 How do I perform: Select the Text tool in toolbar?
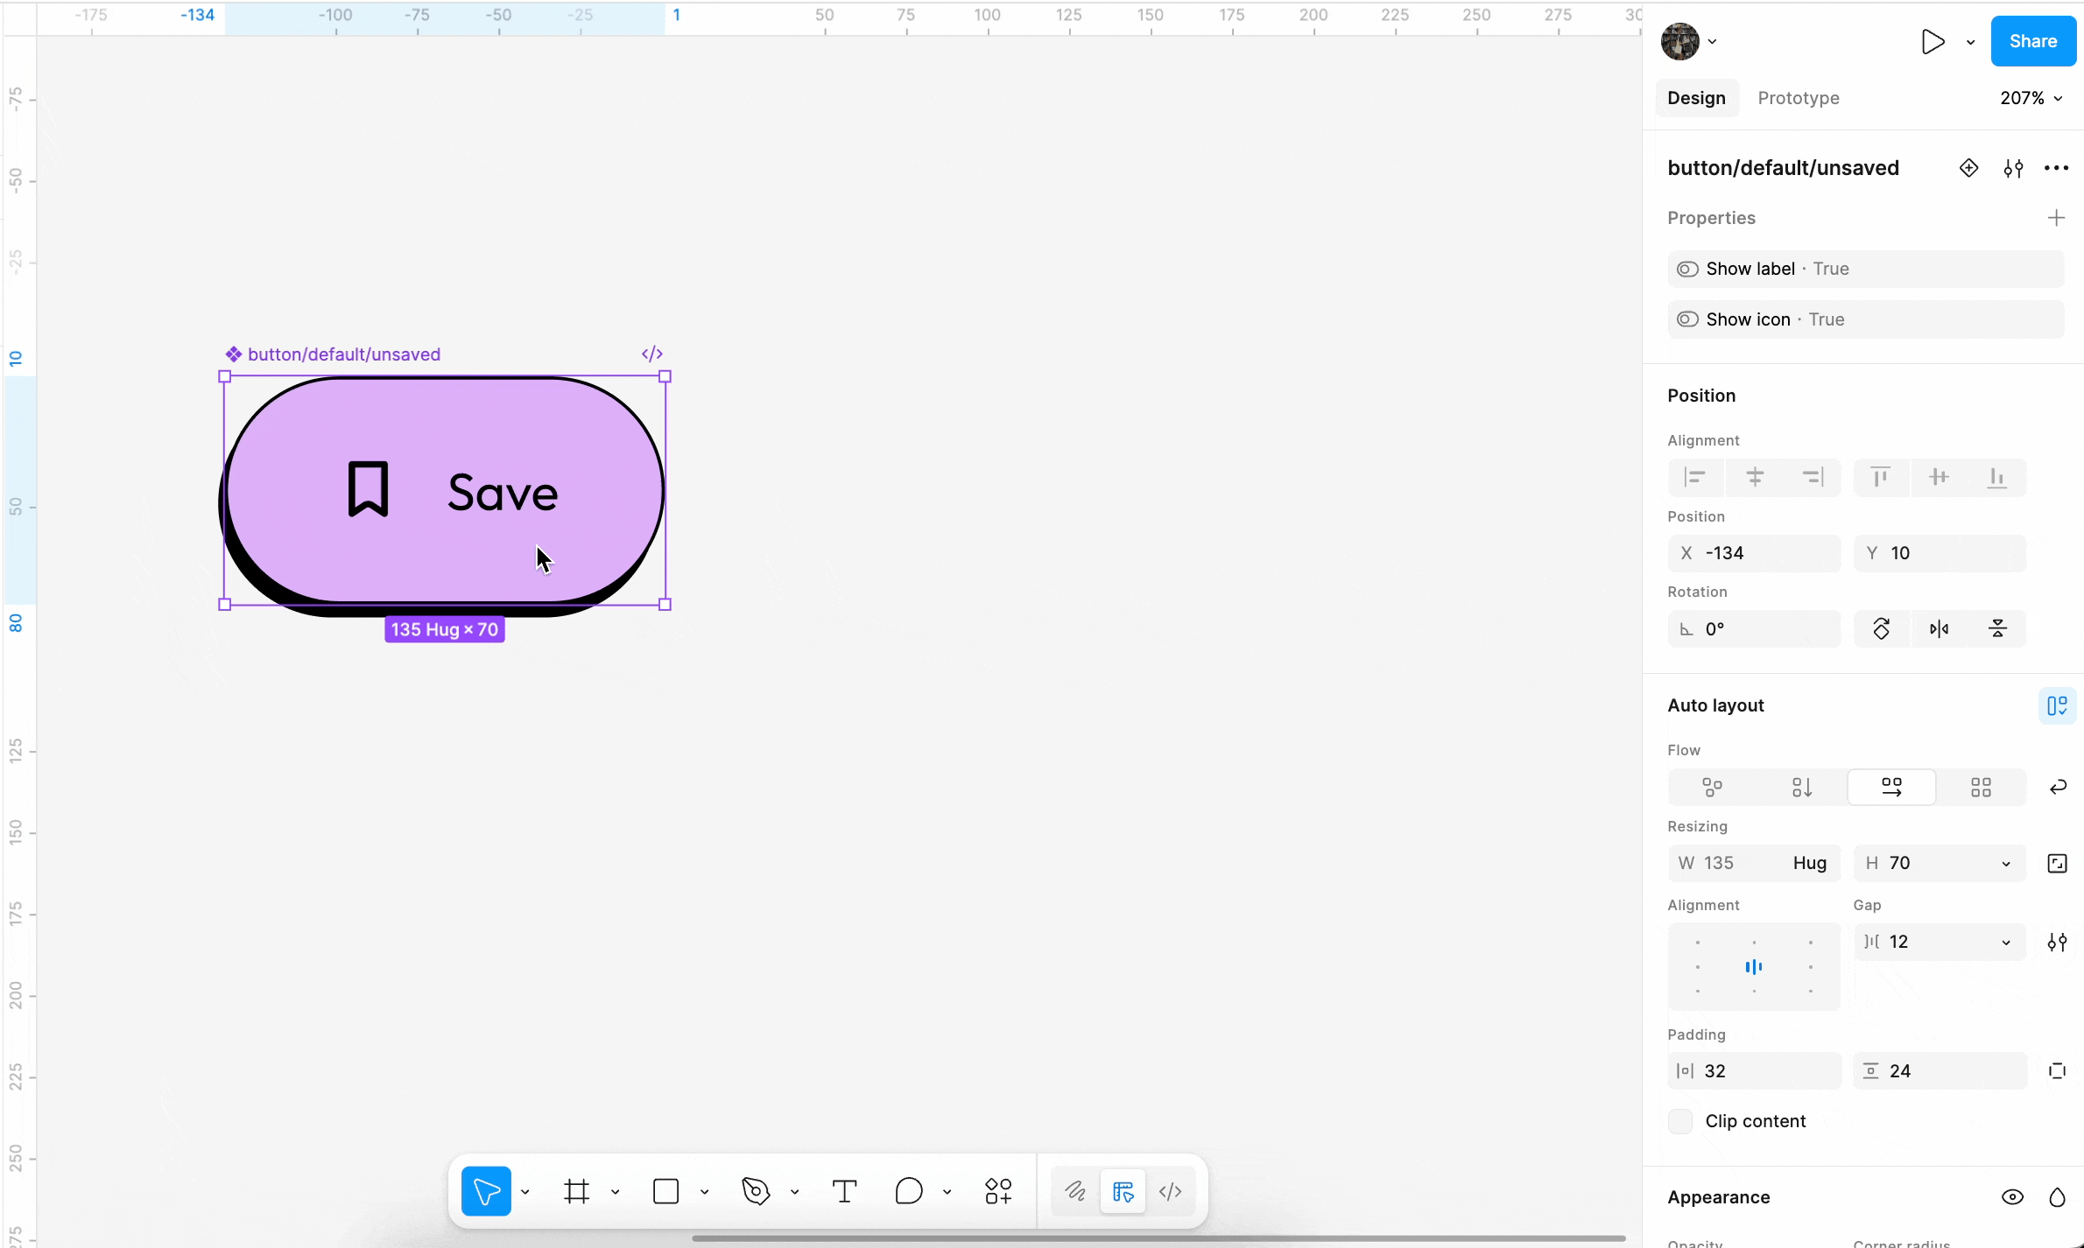coord(843,1191)
